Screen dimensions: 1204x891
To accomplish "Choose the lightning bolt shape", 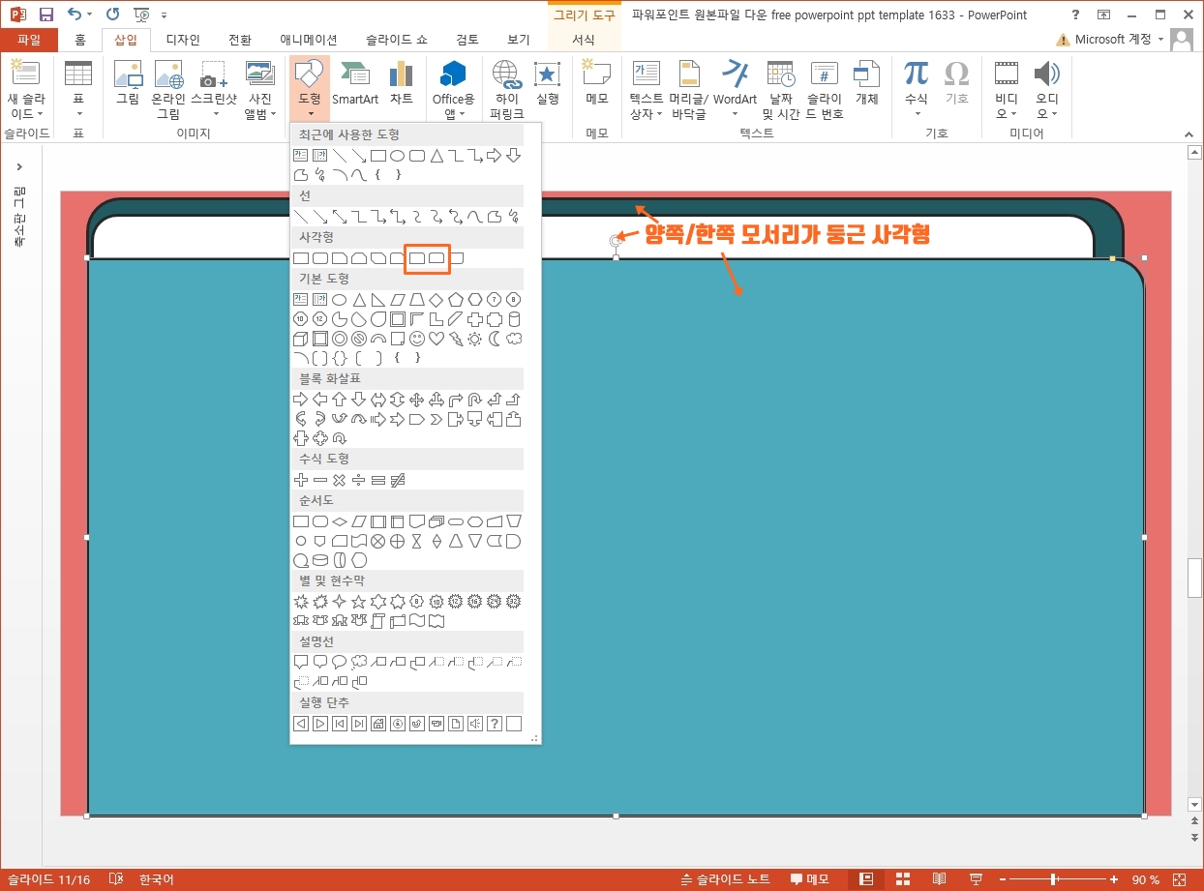I will click(x=456, y=339).
